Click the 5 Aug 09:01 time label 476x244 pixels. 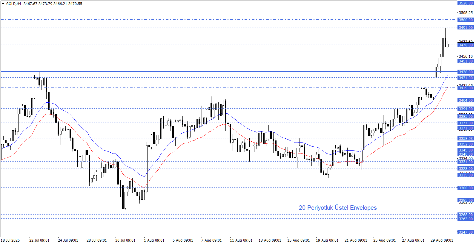pyautogui.click(x=183, y=240)
